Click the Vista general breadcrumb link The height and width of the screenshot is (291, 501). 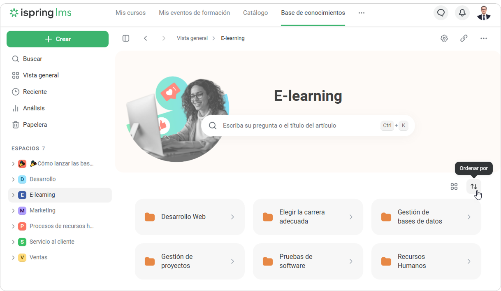click(192, 38)
